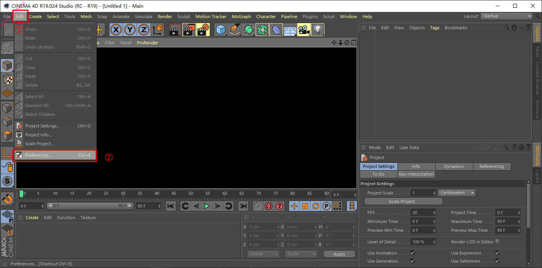
Task: Play the animation forwards
Action: (x=207, y=206)
